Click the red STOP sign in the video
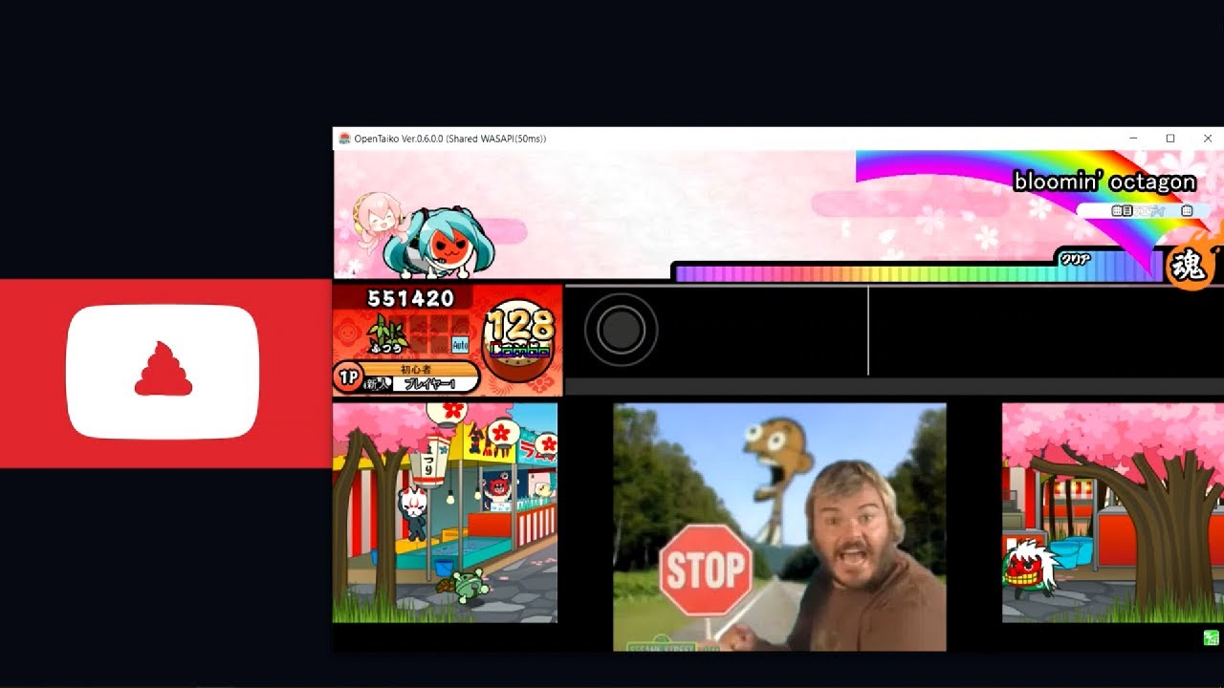 tap(706, 570)
